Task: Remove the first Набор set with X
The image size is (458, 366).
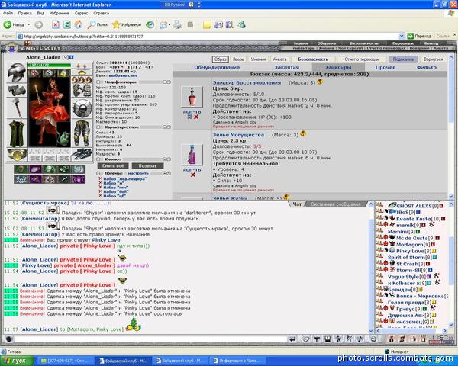Action: point(100,178)
